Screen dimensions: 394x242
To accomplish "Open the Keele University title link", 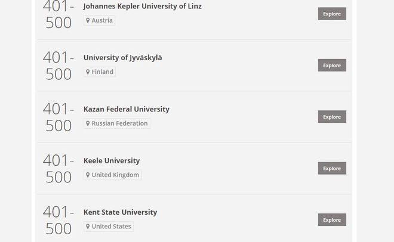I will click(x=111, y=161).
